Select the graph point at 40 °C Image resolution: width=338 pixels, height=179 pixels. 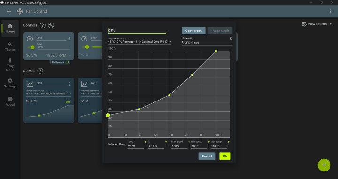(139, 109)
